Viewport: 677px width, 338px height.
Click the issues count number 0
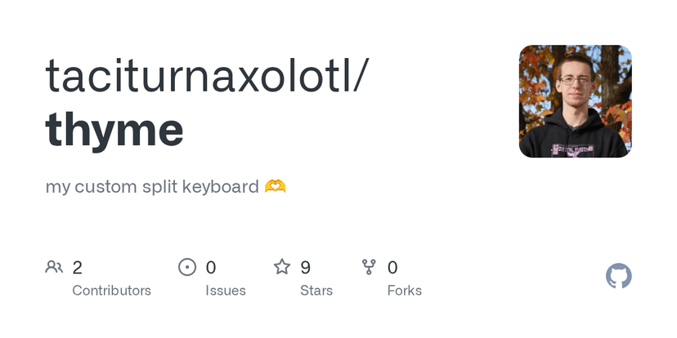211,267
